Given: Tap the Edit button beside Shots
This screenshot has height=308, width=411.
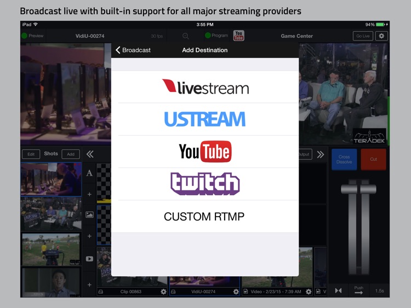Looking at the screenshot, I should [31, 154].
